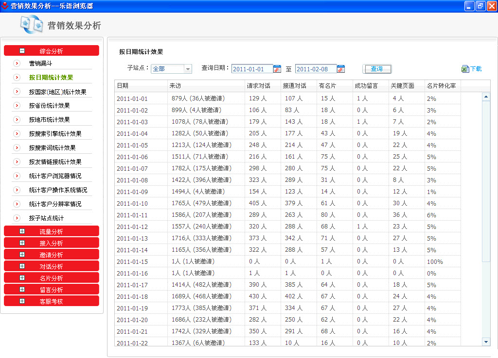Click the vertical scrollbar thumb
The width and height of the screenshot is (498, 358).
tap(486, 181)
